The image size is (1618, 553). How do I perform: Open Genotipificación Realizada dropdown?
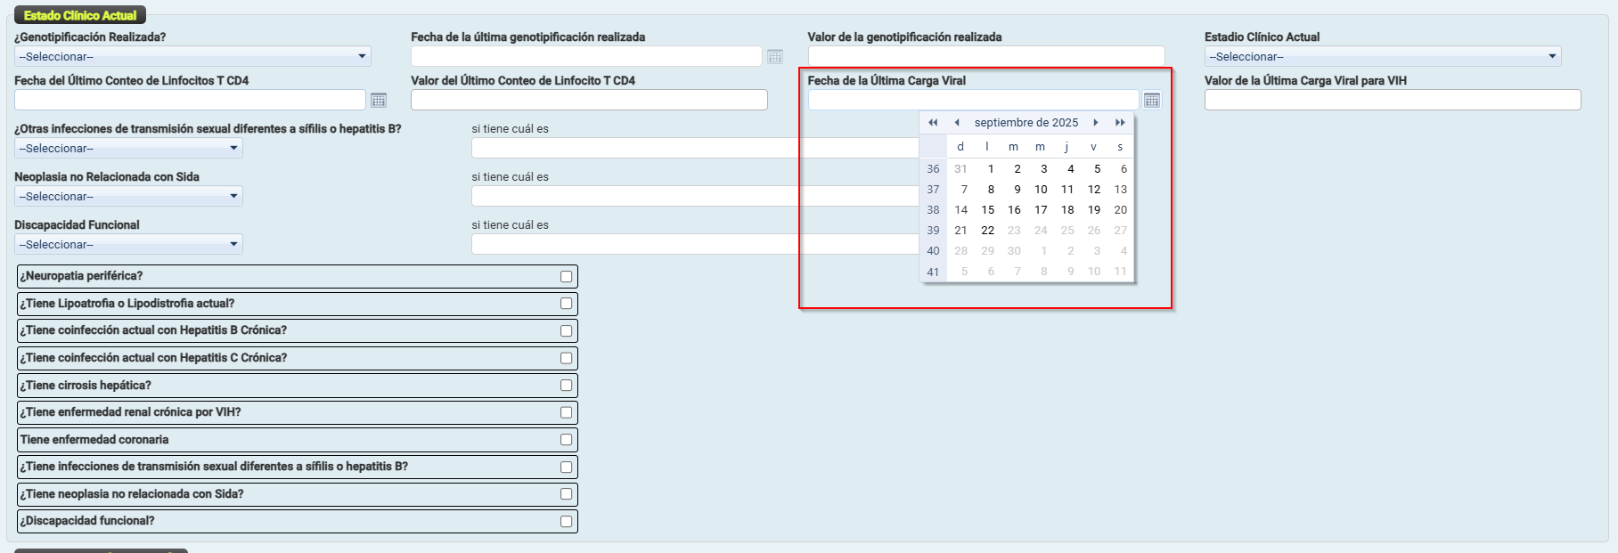coord(192,57)
